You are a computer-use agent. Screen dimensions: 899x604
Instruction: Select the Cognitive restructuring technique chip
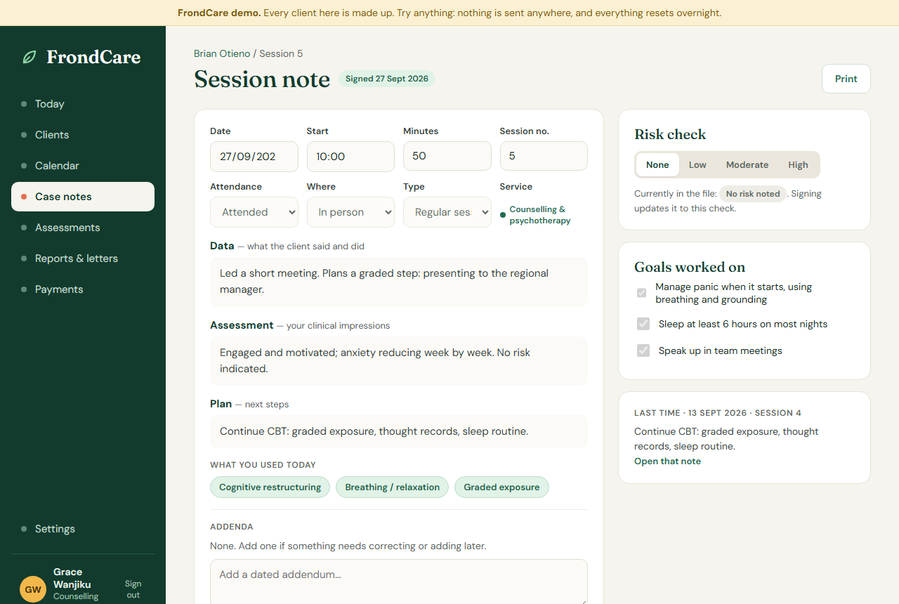click(x=270, y=487)
